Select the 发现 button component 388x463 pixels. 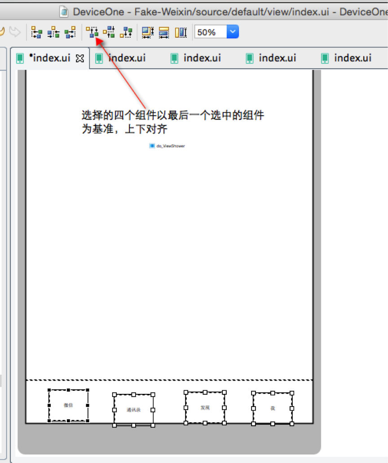tap(205, 408)
